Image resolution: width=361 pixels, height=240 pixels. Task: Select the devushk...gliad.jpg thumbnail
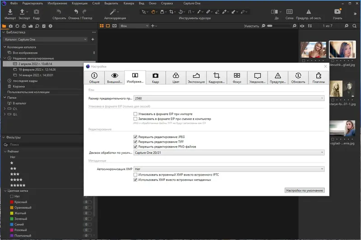coord(342,50)
